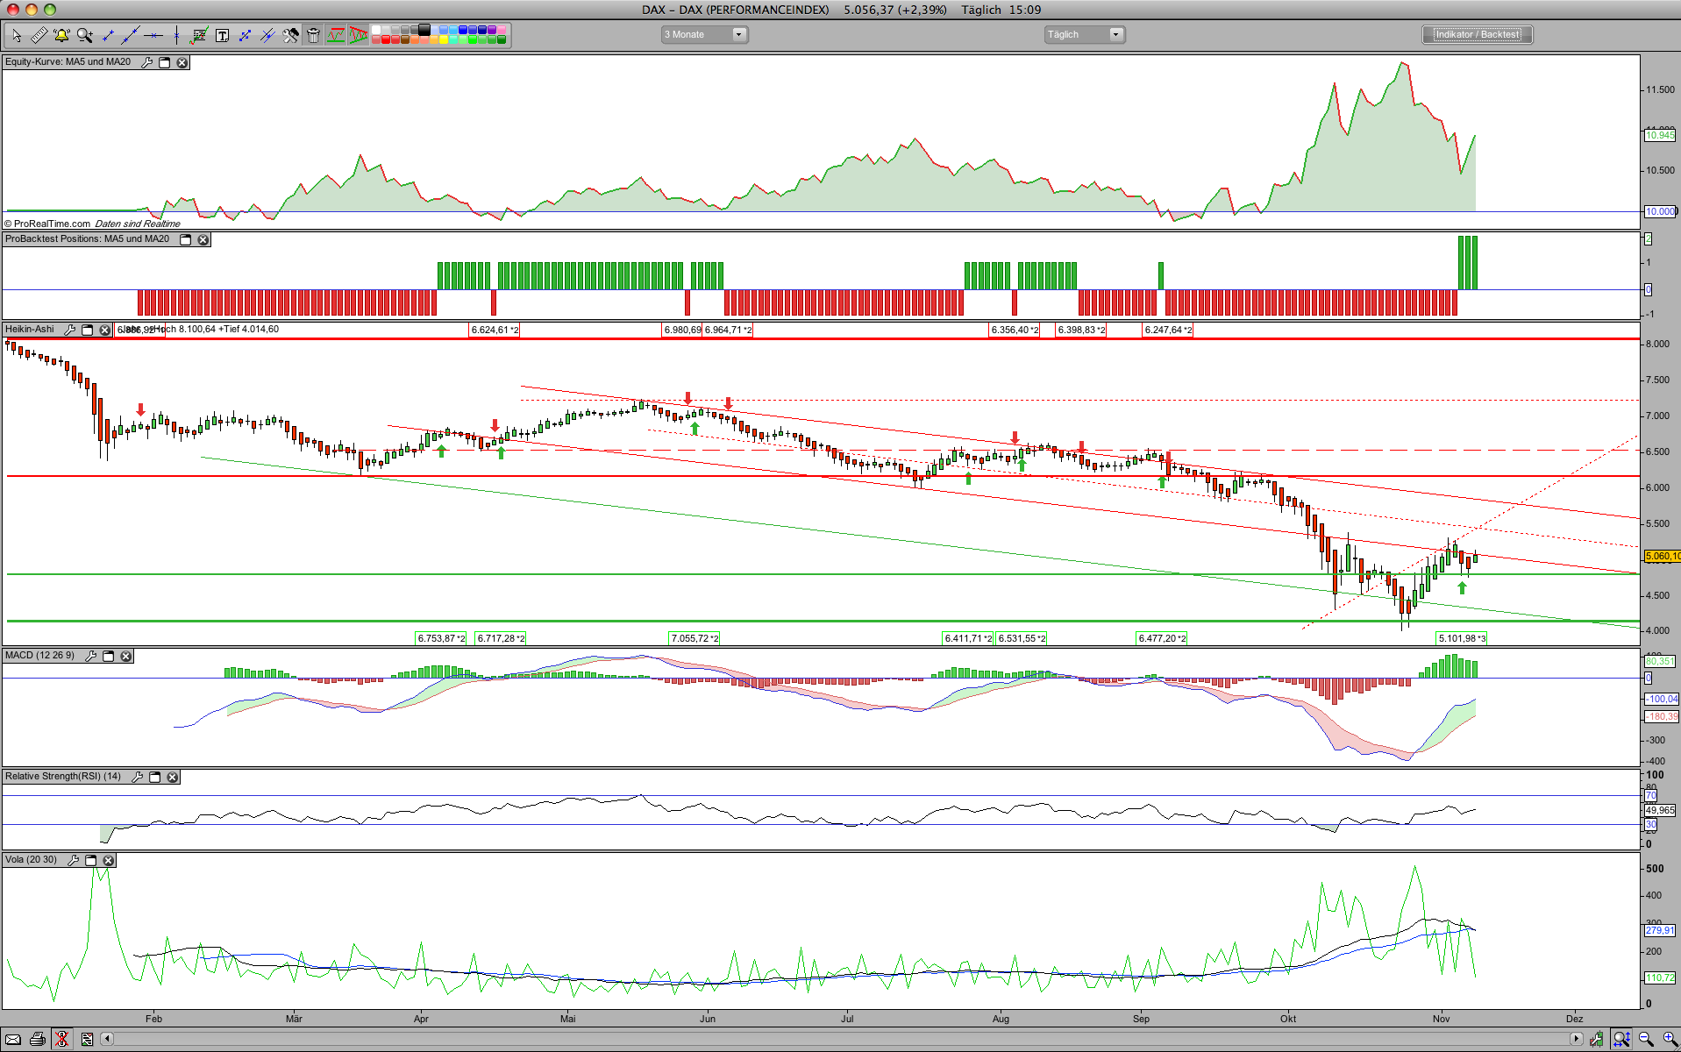The width and height of the screenshot is (1681, 1052).
Task: Click the trash can delete icon
Action: [x=313, y=35]
